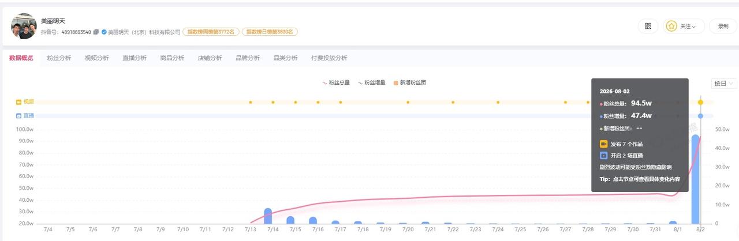The image size is (739, 241).
Task: Click the blue 直播 row icon
Action: pyautogui.click(x=18, y=116)
